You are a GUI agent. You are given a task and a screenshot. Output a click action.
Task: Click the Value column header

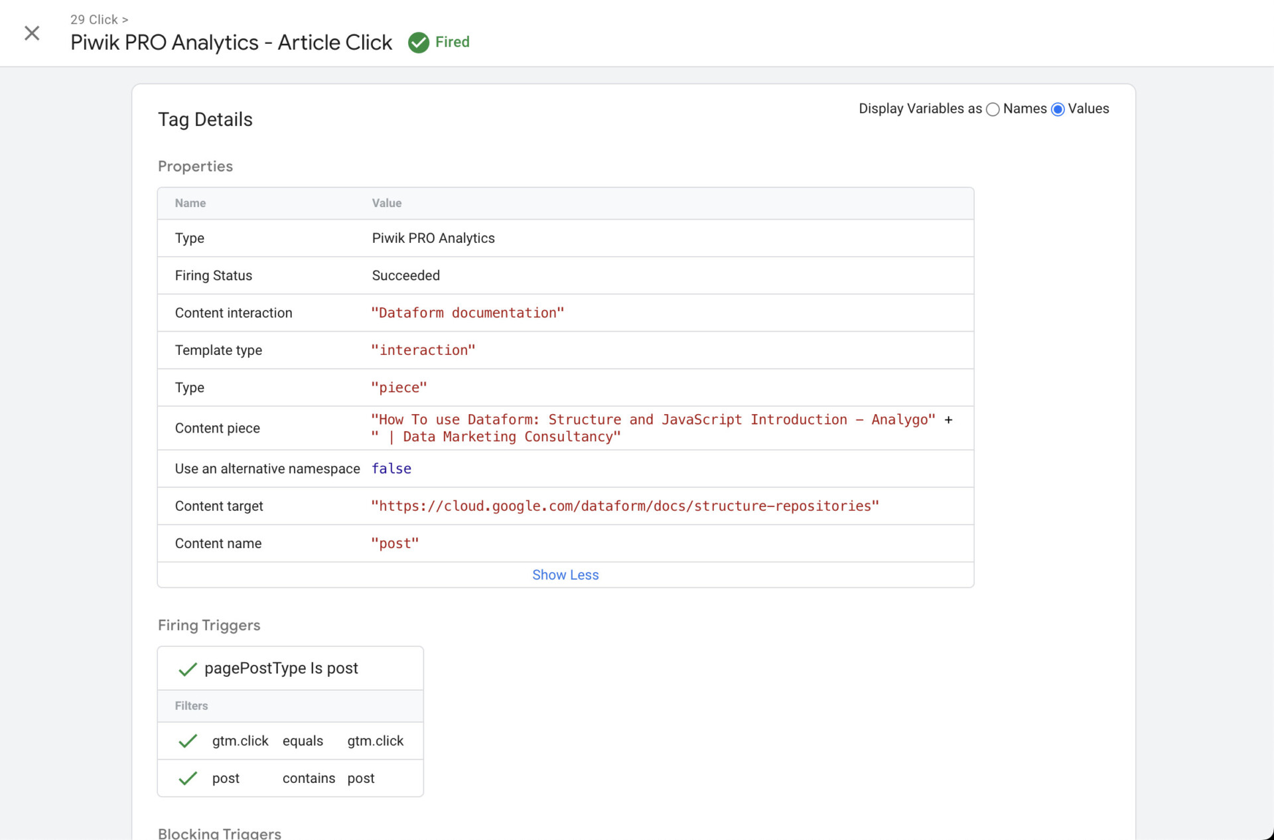click(386, 203)
